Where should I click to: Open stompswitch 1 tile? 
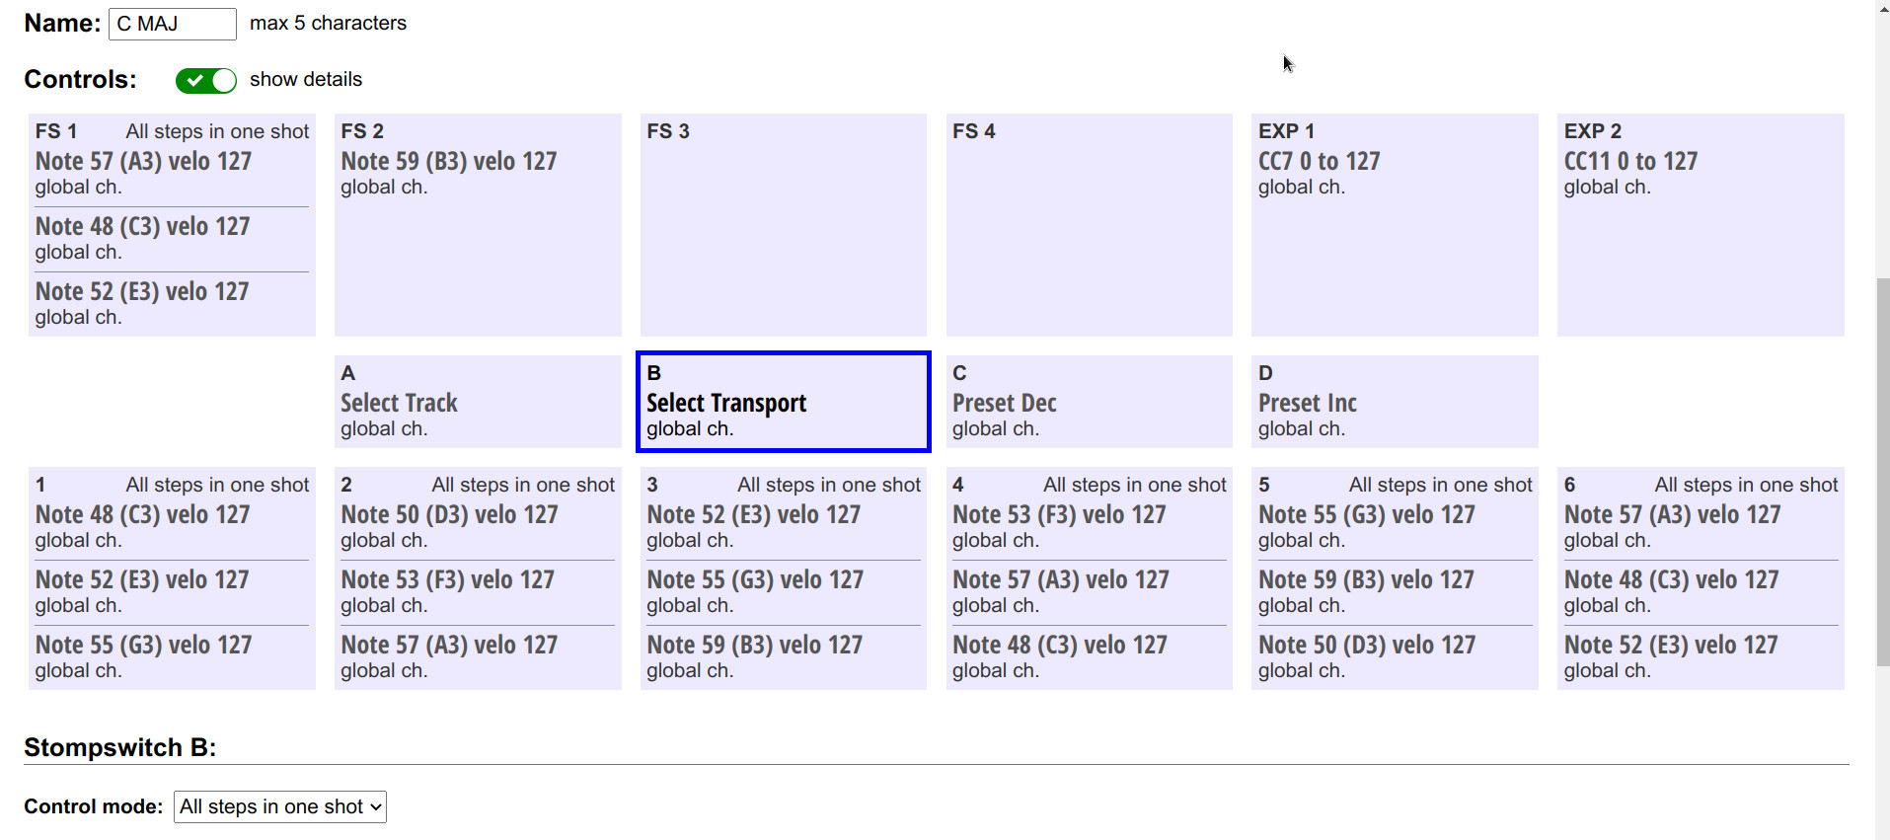pos(172,578)
